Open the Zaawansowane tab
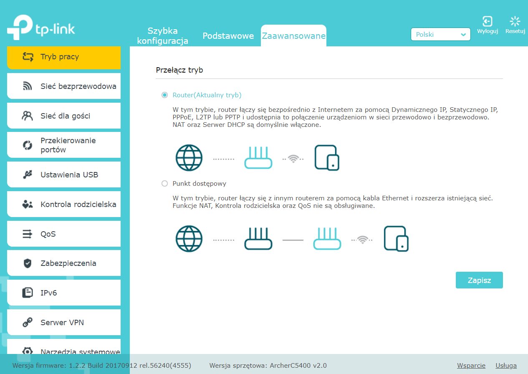The height and width of the screenshot is (374, 528). coord(293,36)
